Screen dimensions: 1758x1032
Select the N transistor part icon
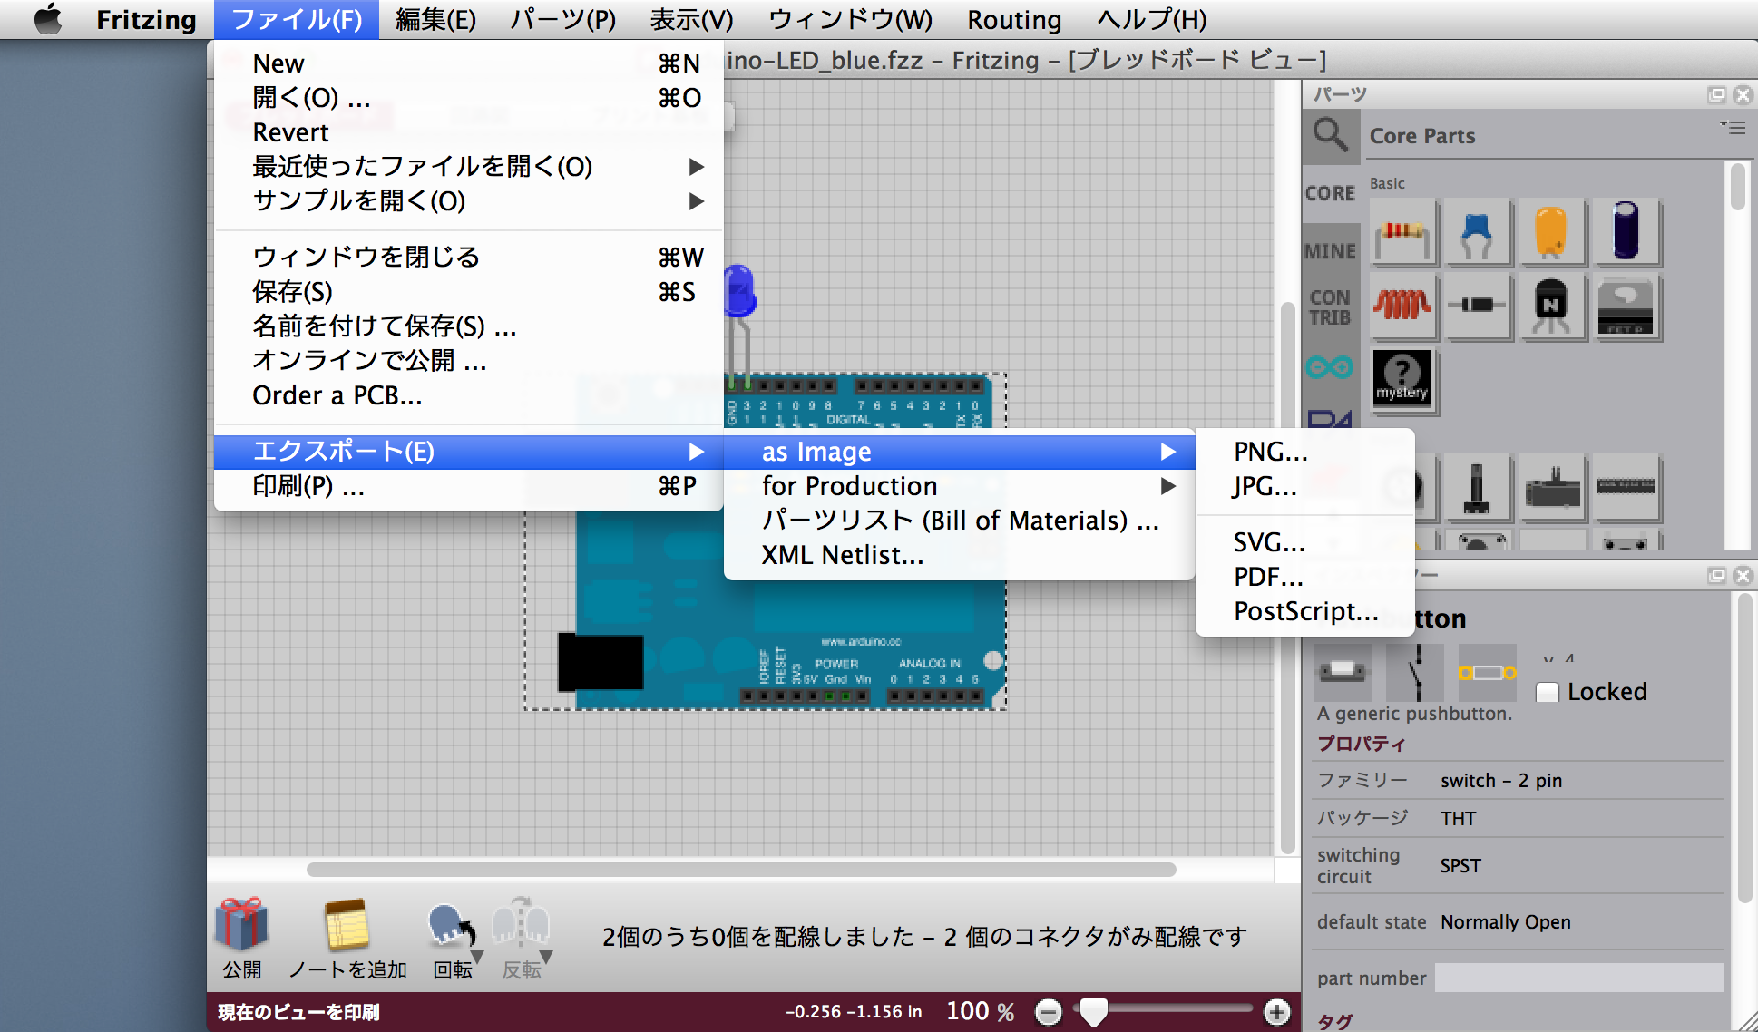pyautogui.click(x=1551, y=307)
